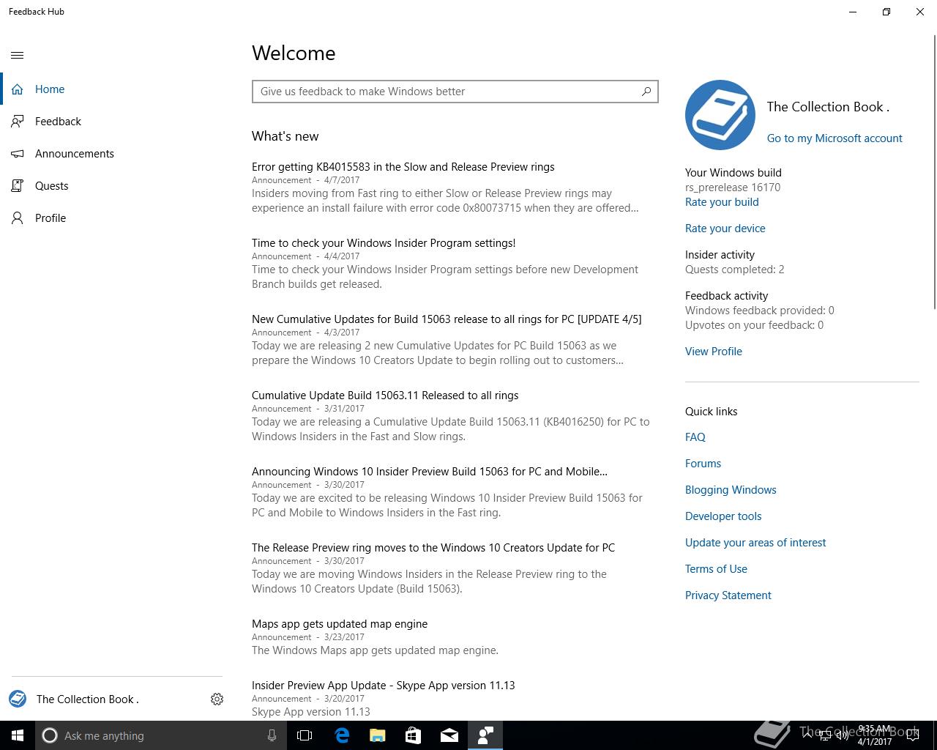937x750 pixels.
Task: Open Mail app from taskbar
Action: pyautogui.click(x=449, y=735)
